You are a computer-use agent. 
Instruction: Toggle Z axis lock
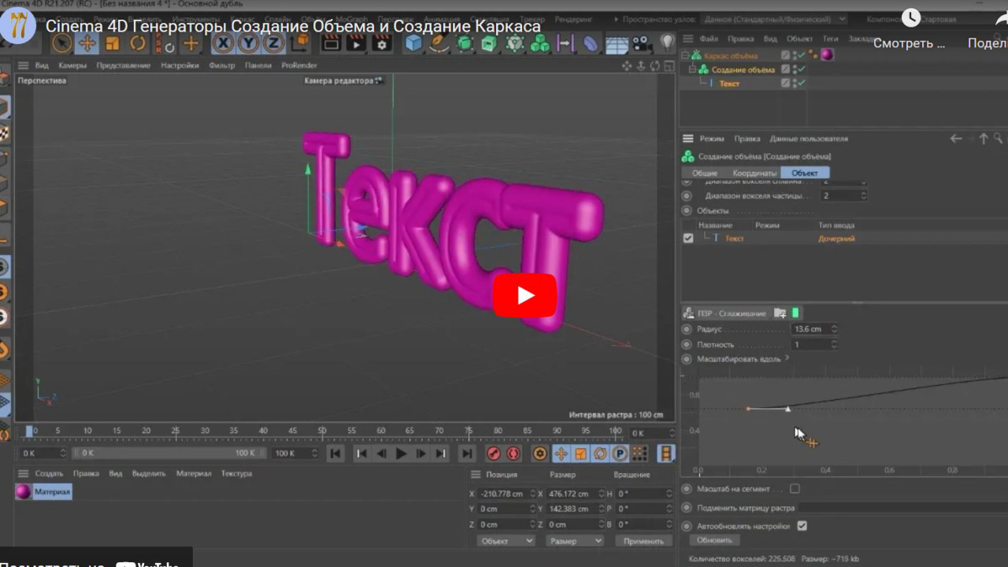pyautogui.click(x=274, y=44)
